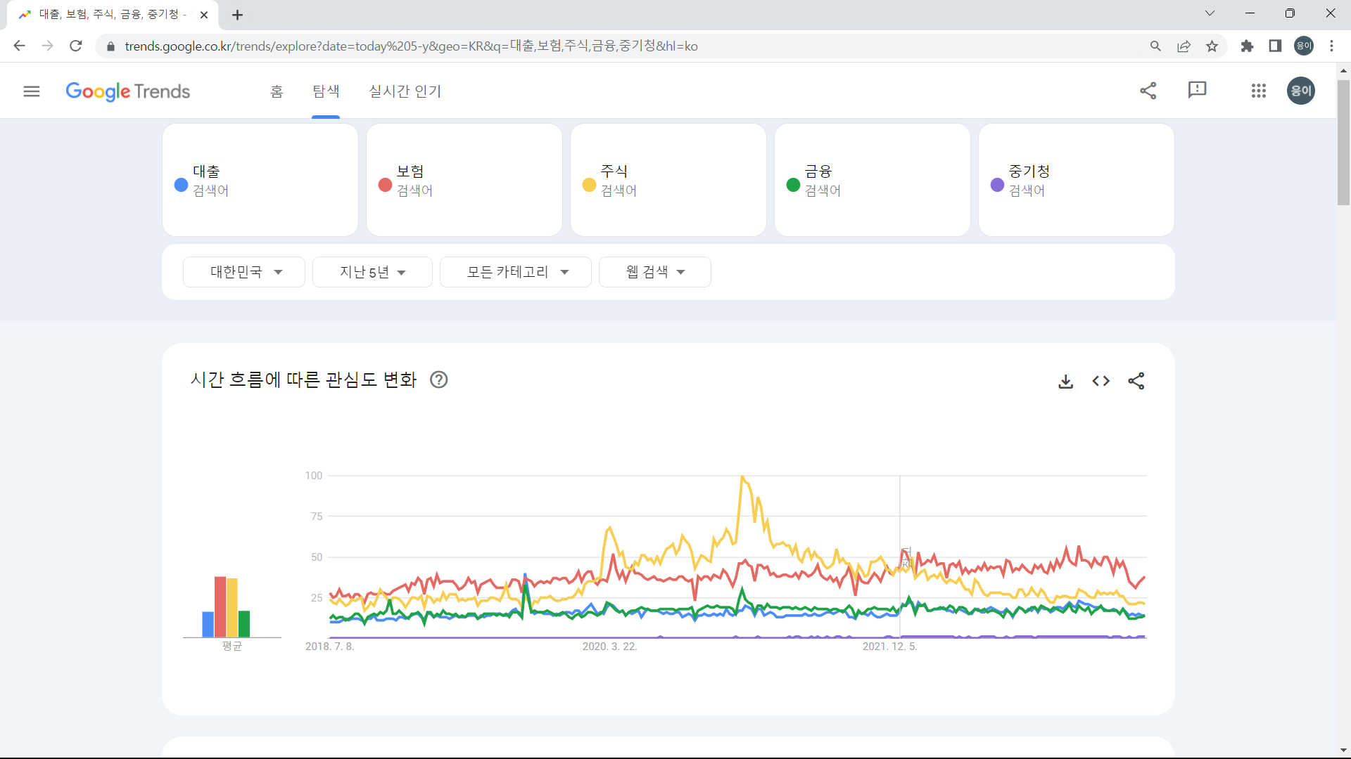Open the country selector showing 대한민국

tap(243, 272)
